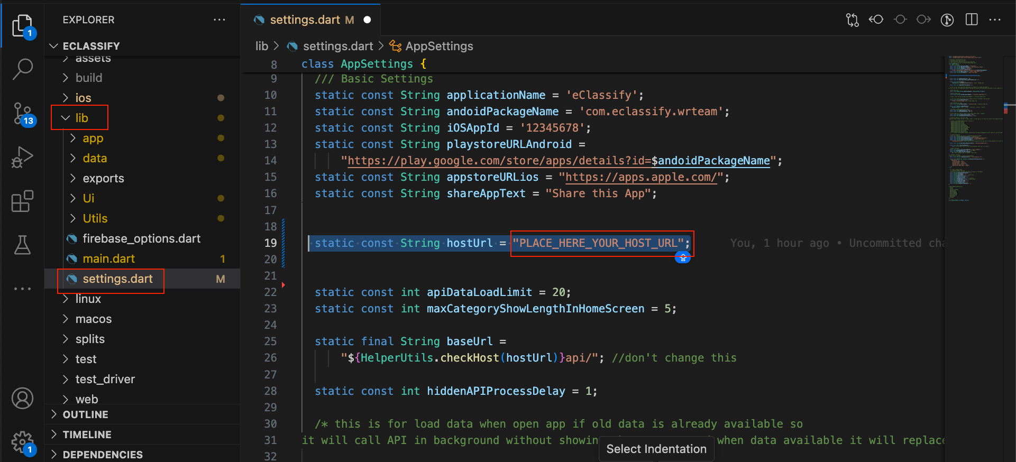The image size is (1016, 462).
Task: Open the Accounts menu icon
Action: (x=22, y=399)
